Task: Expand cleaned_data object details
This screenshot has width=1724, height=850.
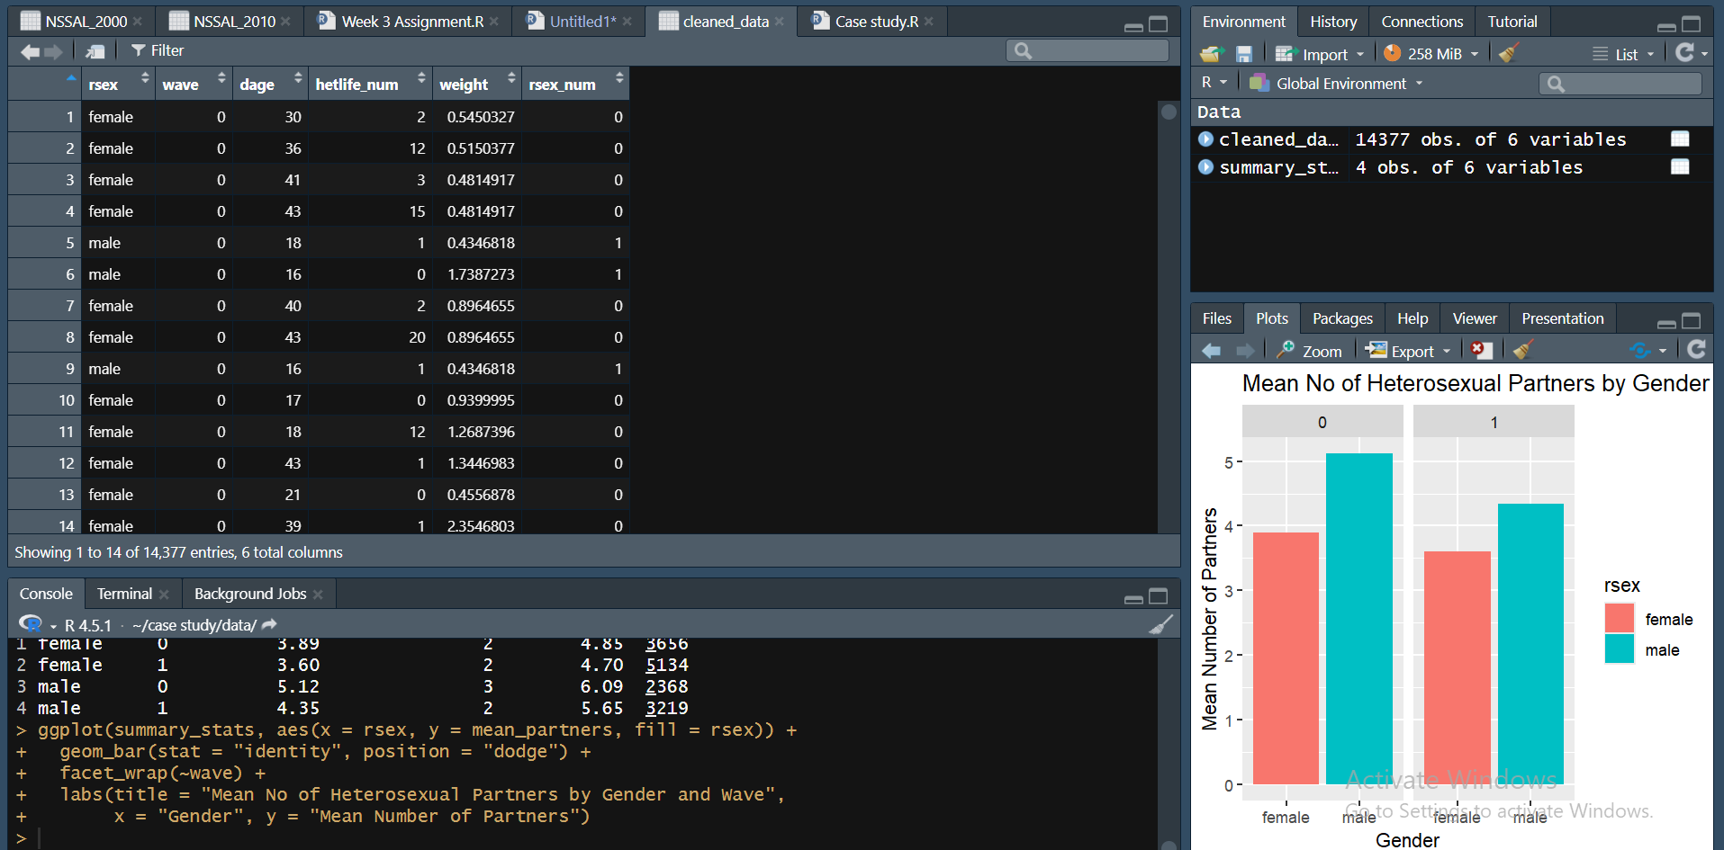Action: 1206,139
